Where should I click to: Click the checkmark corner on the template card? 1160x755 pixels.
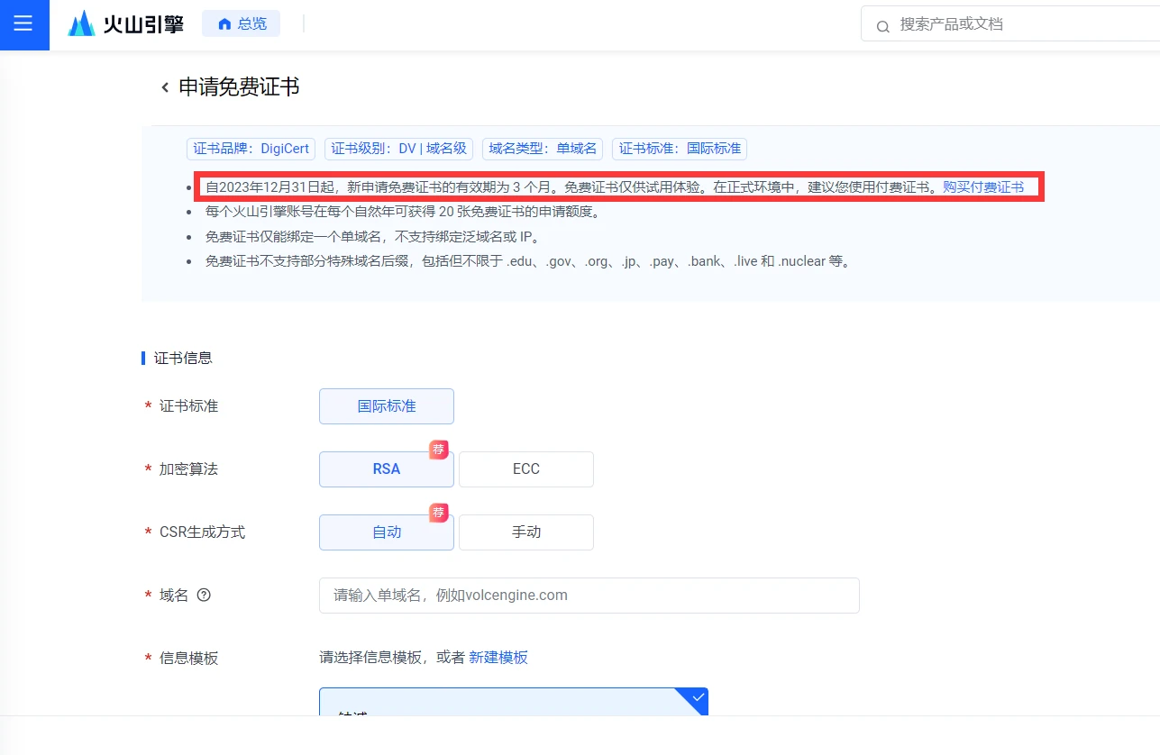(x=698, y=697)
